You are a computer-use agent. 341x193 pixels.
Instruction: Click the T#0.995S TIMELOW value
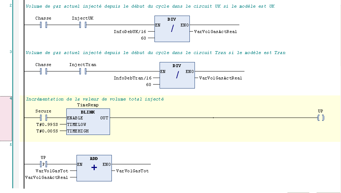47,124
